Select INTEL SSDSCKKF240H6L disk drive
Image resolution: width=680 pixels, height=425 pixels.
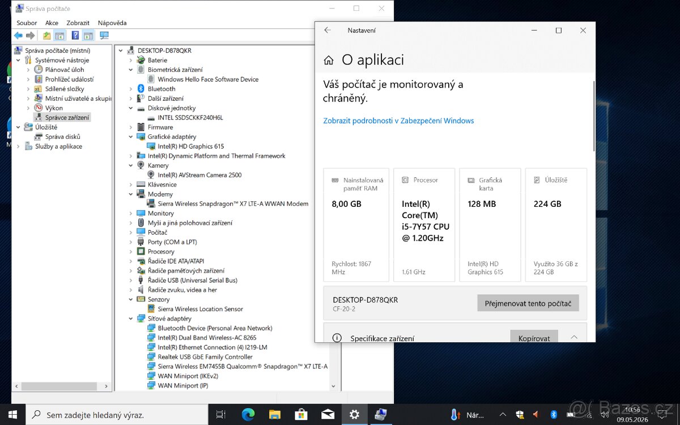pyautogui.click(x=190, y=117)
